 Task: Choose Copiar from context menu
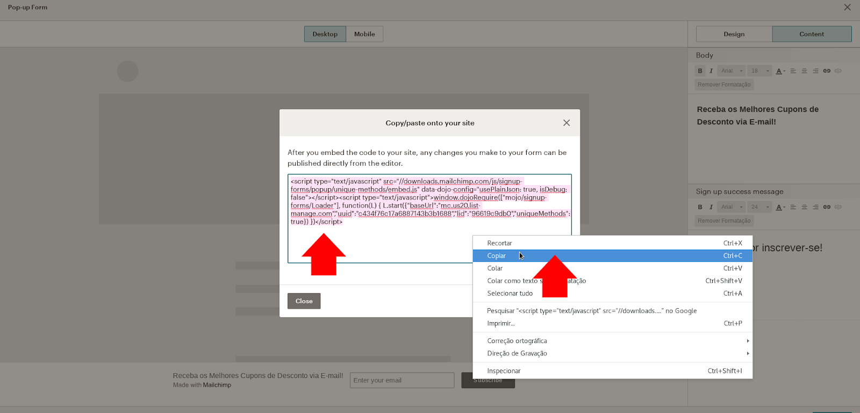613,256
